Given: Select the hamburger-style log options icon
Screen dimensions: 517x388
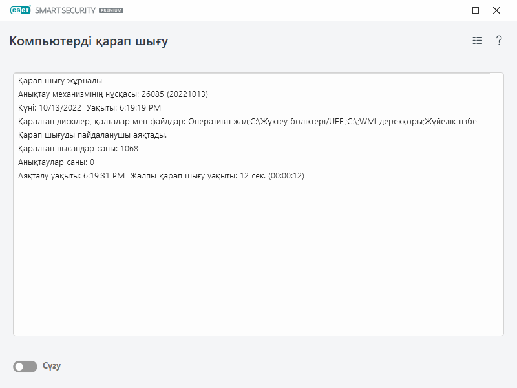Looking at the screenshot, I should point(476,40).
